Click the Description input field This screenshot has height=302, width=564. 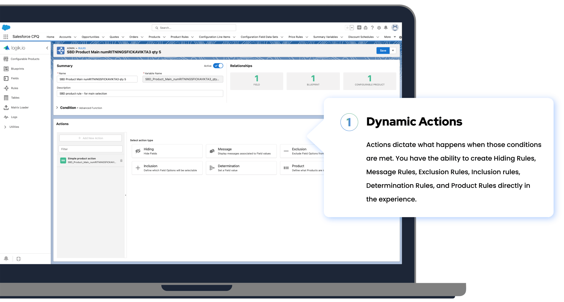140,94
